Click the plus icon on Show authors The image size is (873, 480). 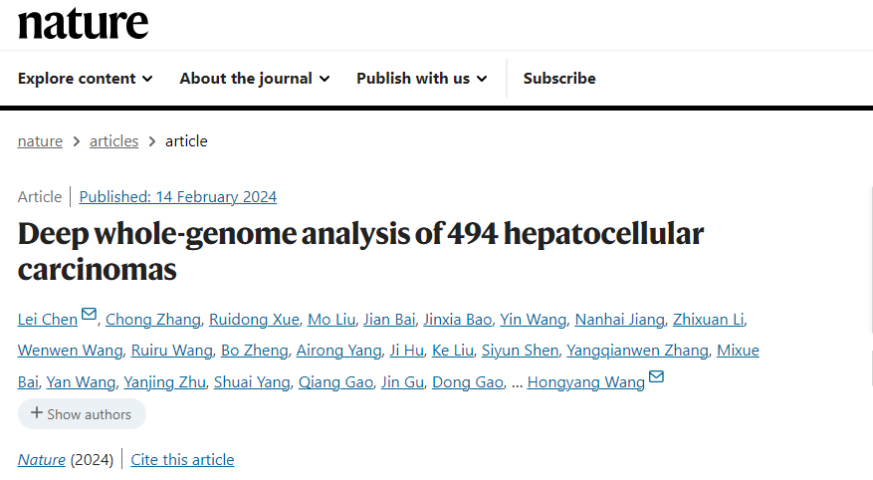pyautogui.click(x=37, y=413)
